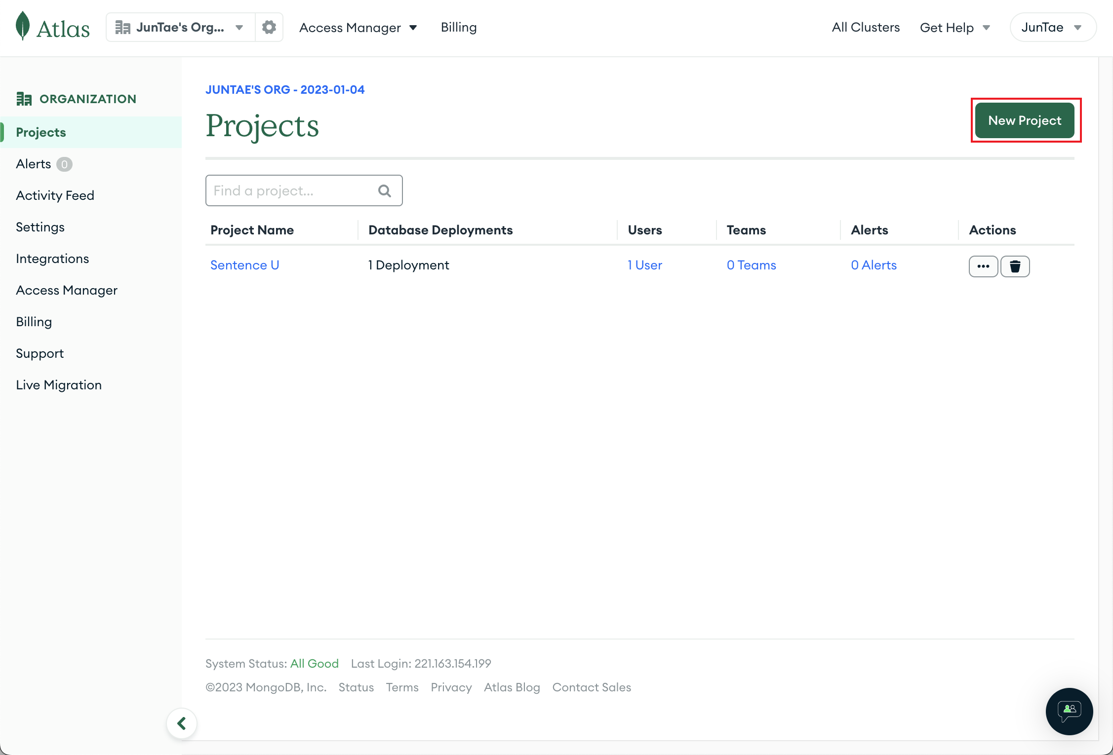Image resolution: width=1113 pixels, height=755 pixels.
Task: Delete Sentence U with trash icon
Action: [x=1015, y=266]
